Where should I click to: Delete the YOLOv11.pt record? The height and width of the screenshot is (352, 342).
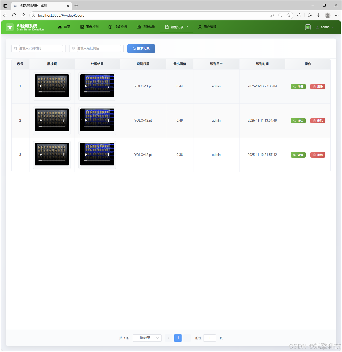pos(318,87)
